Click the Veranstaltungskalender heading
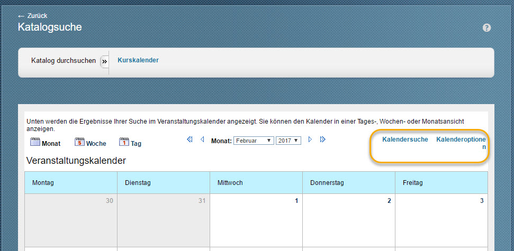This screenshot has width=514, height=251. 76,161
